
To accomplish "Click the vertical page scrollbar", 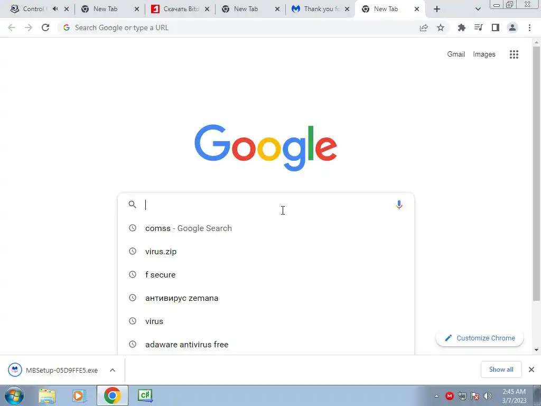I will [x=536, y=173].
